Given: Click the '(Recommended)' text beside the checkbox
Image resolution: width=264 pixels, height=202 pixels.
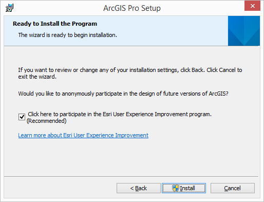Looking at the screenshot, I should (46, 121).
